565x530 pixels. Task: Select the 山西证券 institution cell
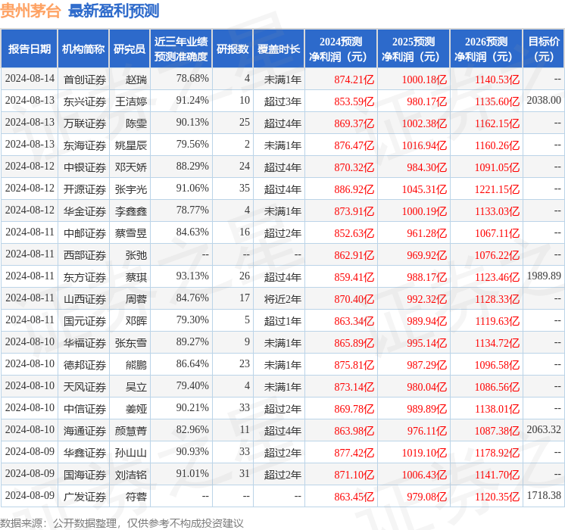(85, 299)
